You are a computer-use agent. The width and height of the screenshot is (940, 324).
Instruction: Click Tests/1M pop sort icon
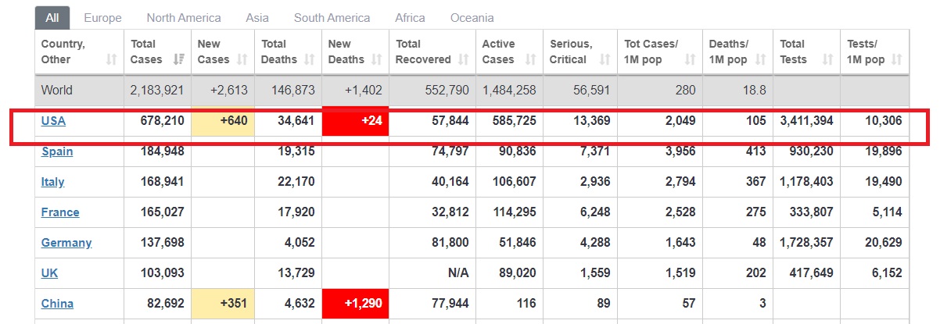(896, 60)
